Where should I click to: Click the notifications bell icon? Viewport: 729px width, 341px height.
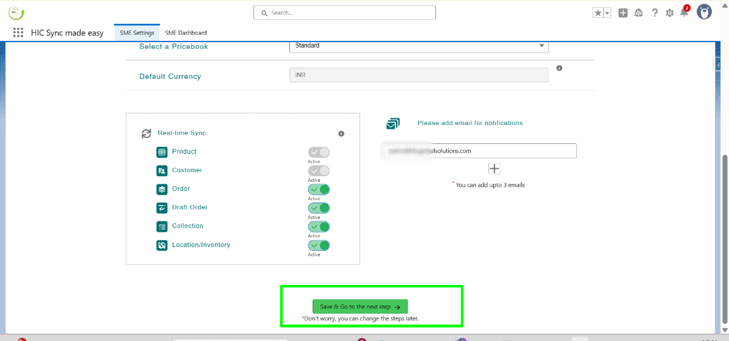684,13
